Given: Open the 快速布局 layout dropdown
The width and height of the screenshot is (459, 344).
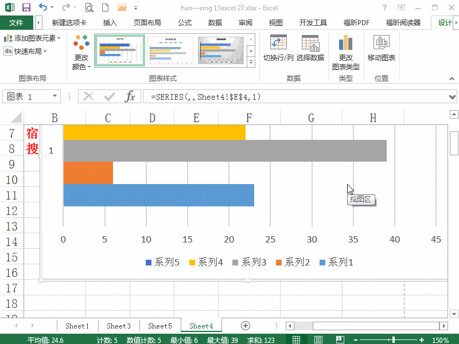Looking at the screenshot, I should pos(28,51).
